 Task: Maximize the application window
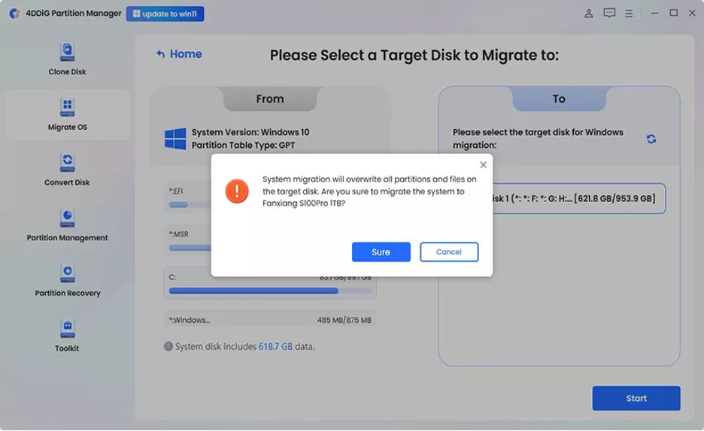coord(673,13)
